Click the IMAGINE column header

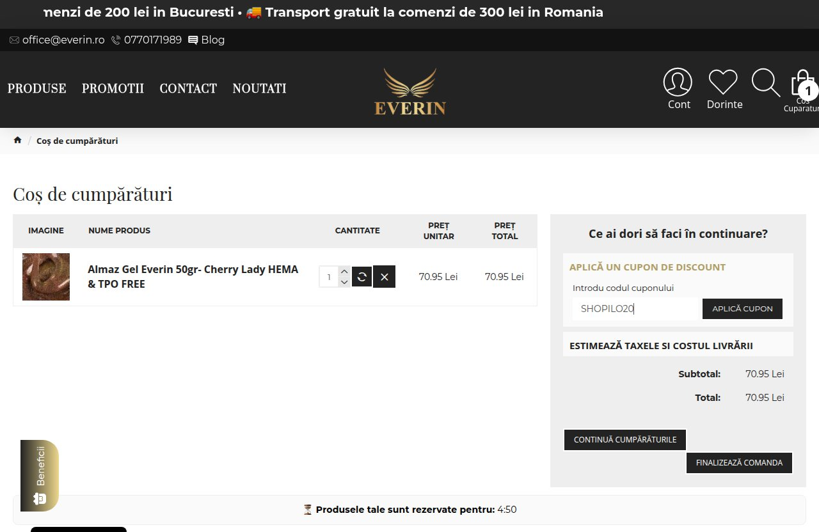46,231
